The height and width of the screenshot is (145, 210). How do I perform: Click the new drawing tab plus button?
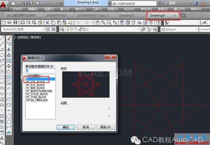[183, 15]
